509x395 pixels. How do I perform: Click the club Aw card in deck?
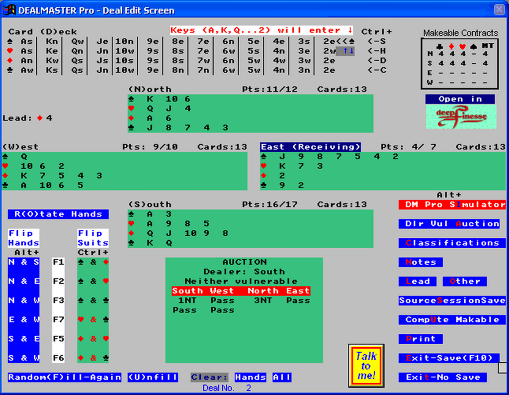click(26, 70)
